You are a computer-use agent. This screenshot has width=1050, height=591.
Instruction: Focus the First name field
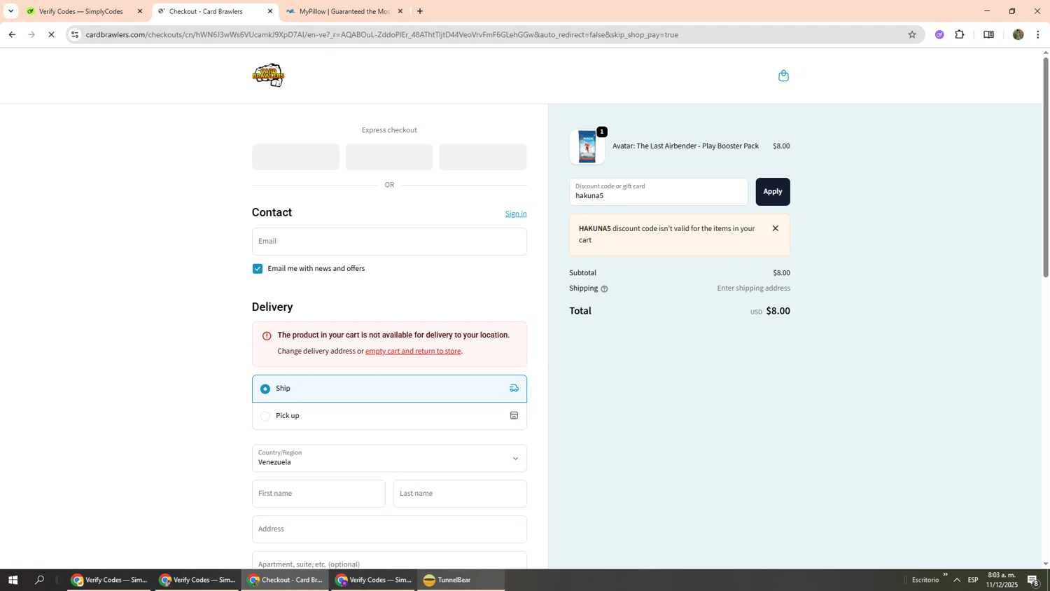click(318, 494)
